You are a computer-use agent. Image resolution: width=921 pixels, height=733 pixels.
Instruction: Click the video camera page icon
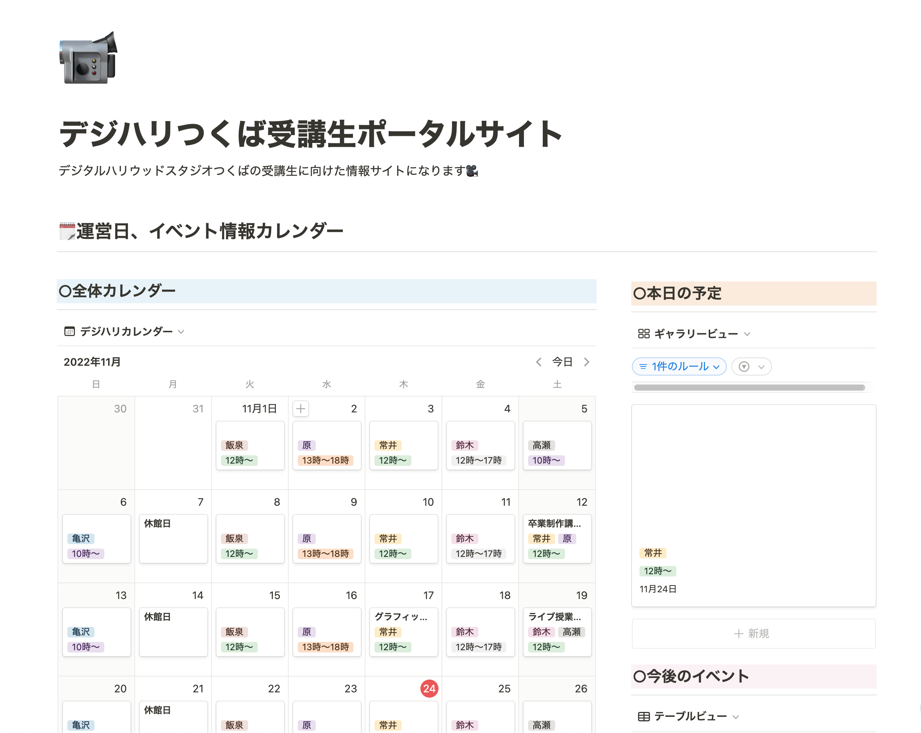[88, 58]
